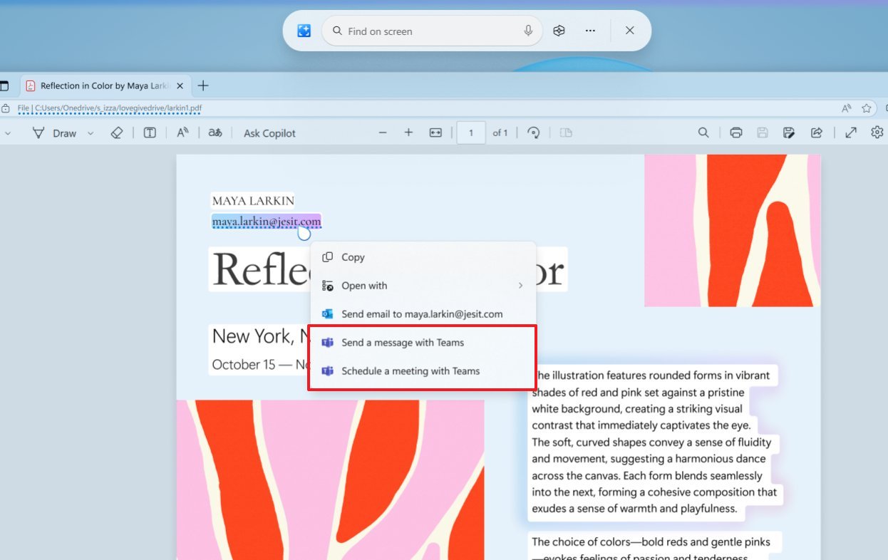Image resolution: width=888 pixels, height=560 pixels.
Task: Zoom in with the plus button
Action: (408, 133)
